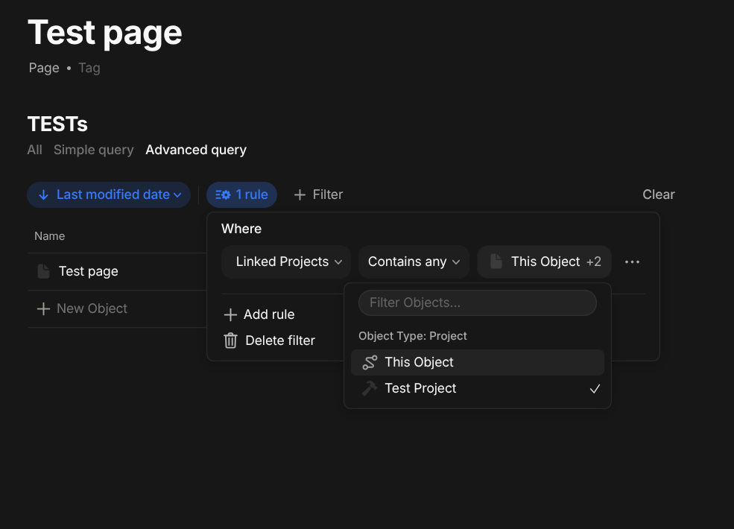
Task: Click the linked-nodes icon beside This Object option
Action: click(370, 362)
